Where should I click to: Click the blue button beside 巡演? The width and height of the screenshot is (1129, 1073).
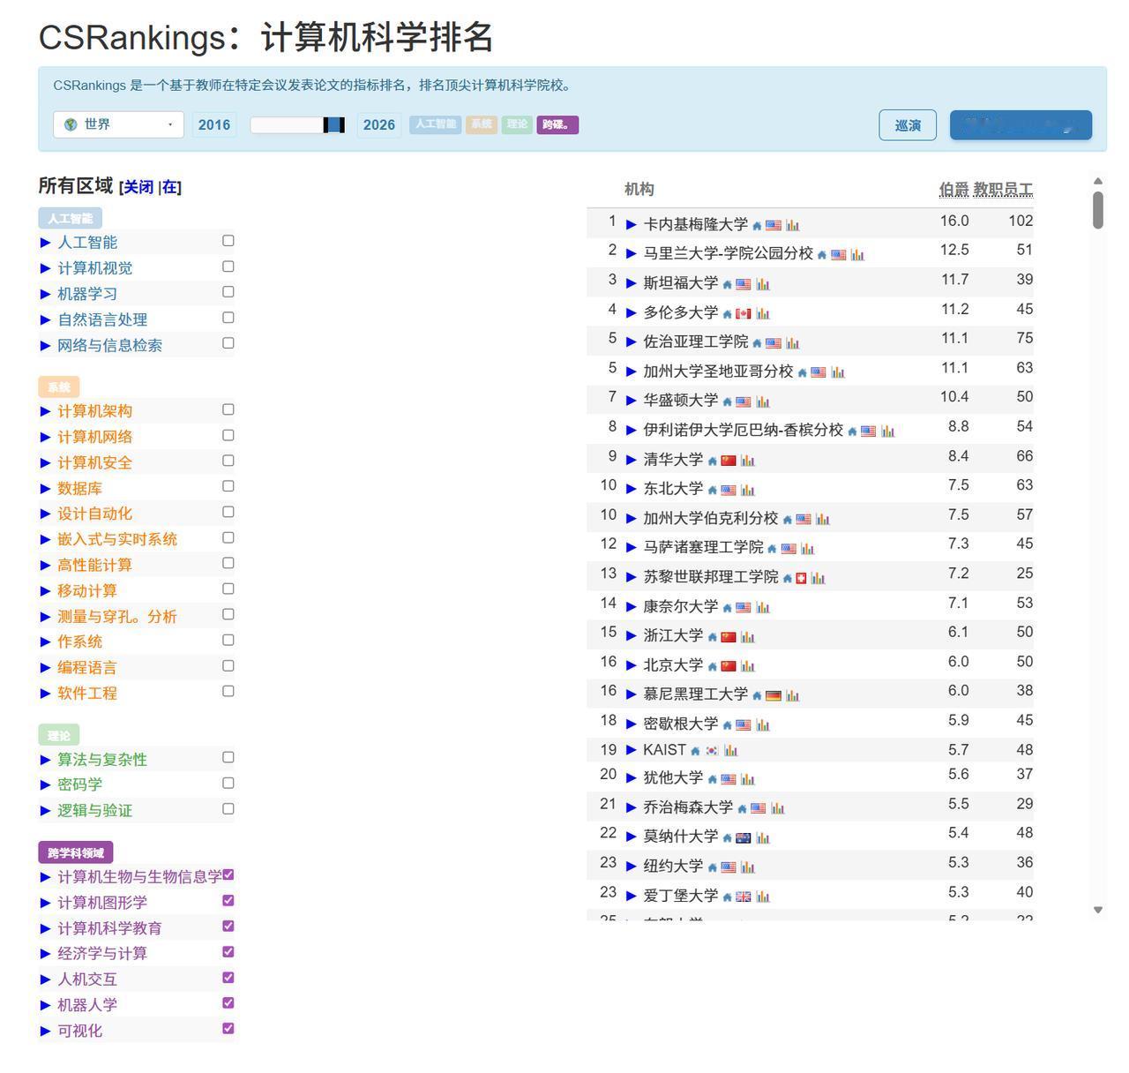coord(1021,125)
